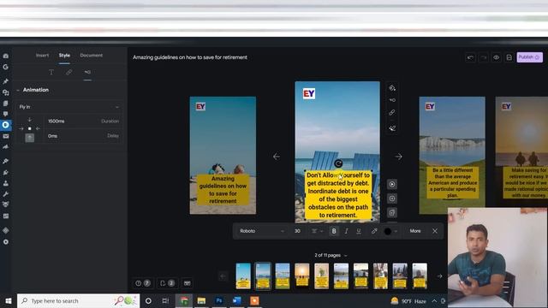The height and width of the screenshot is (308, 548).
Task: Switch to the Insert tab
Action: point(43,55)
